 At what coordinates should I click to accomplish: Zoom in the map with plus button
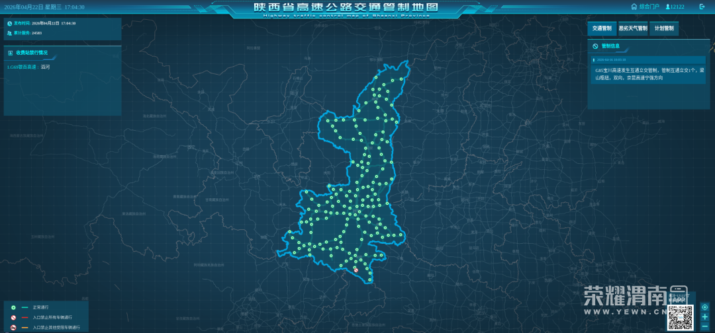click(704, 316)
